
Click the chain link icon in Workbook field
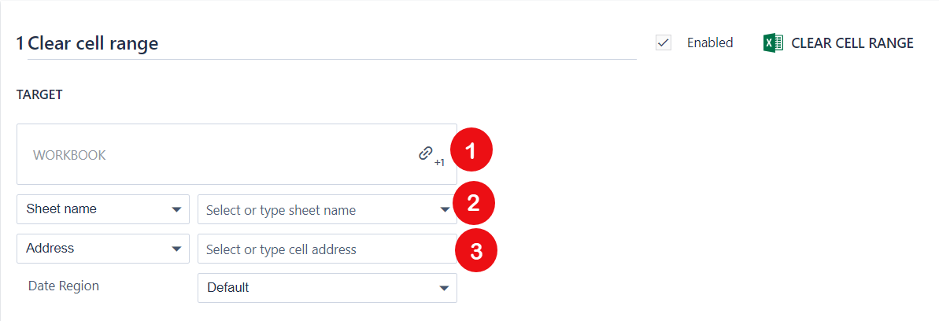(426, 153)
